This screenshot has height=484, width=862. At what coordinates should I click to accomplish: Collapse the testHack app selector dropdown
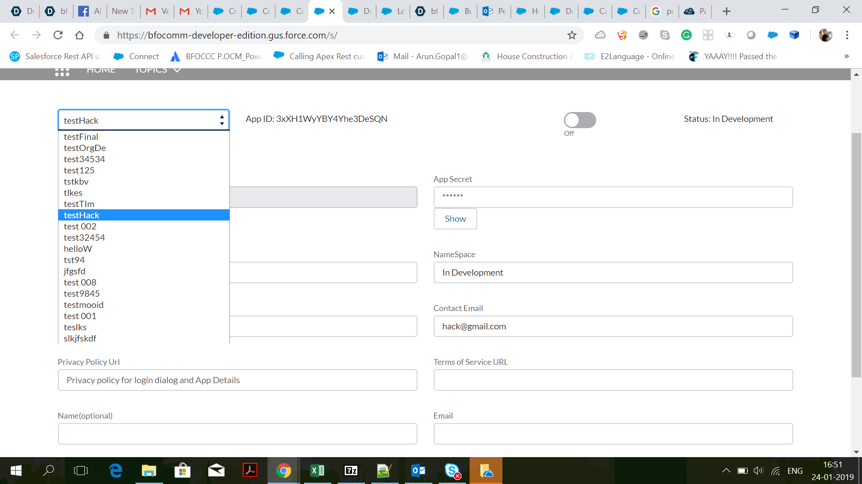(143, 120)
